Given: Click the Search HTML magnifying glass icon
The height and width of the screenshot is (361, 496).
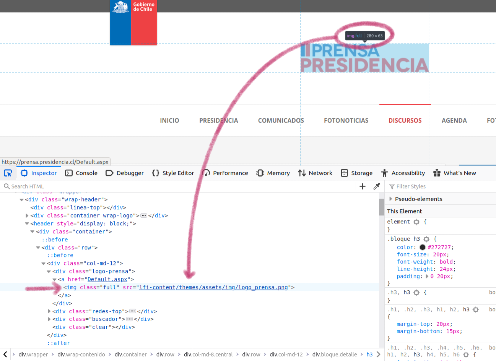Looking at the screenshot, I should tap(7, 186).
